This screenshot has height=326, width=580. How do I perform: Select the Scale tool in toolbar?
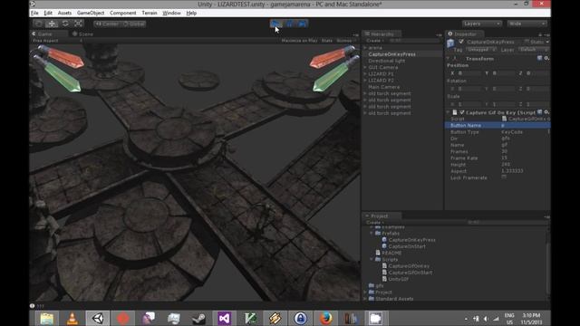pos(78,24)
